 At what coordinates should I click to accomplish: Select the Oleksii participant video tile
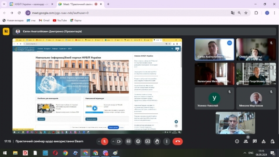[256, 49]
